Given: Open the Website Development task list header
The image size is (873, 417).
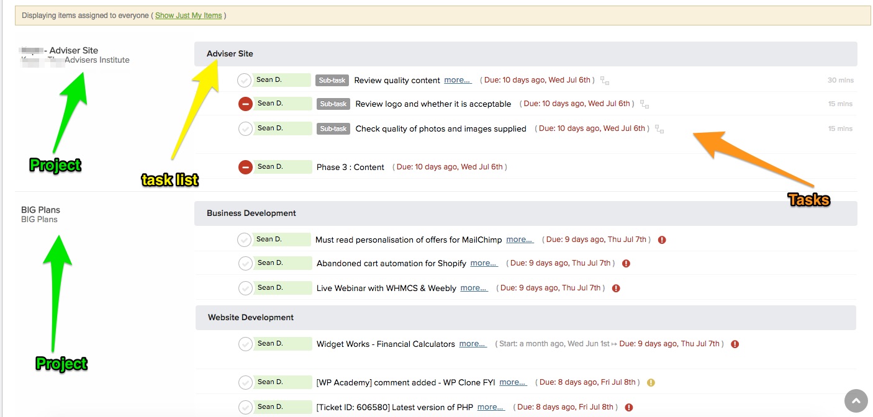Looking at the screenshot, I should 251,317.
